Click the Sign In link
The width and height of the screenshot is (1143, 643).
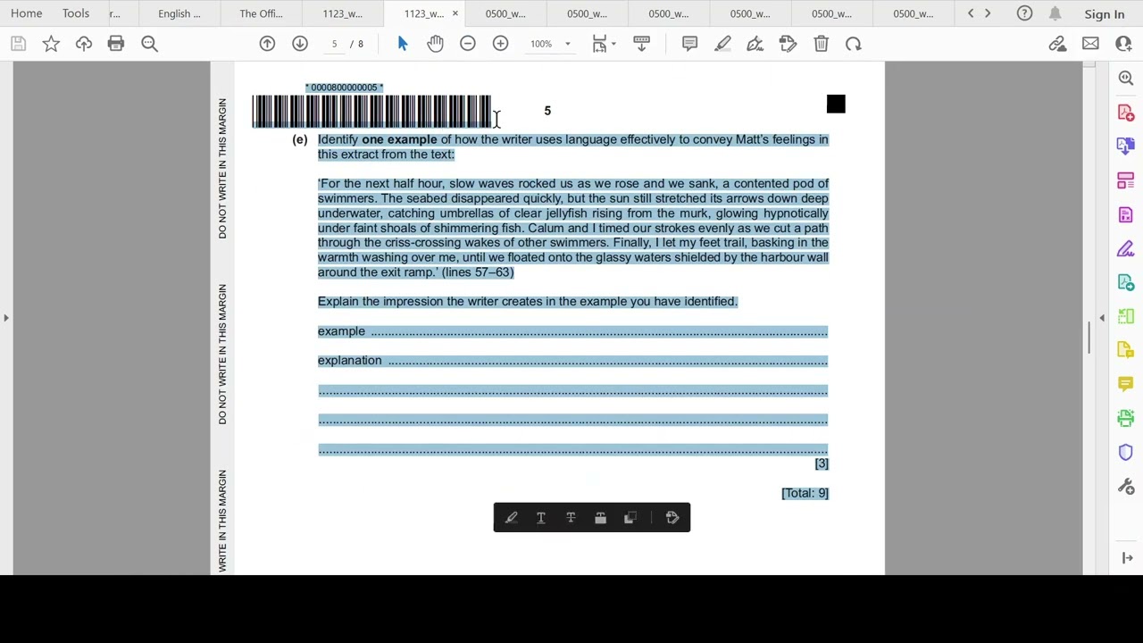pos(1105,14)
